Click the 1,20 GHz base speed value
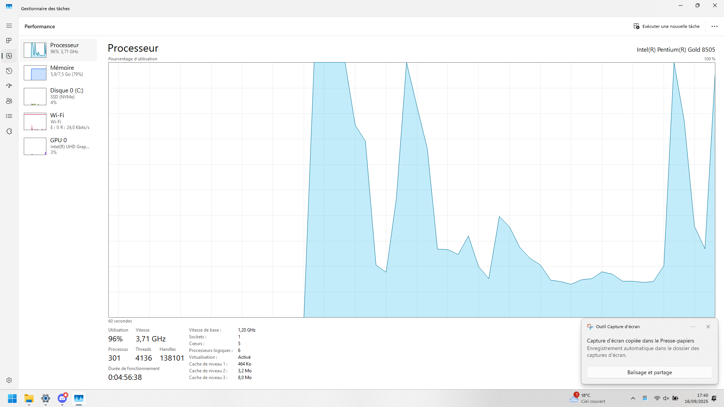The width and height of the screenshot is (724, 407). (247, 330)
